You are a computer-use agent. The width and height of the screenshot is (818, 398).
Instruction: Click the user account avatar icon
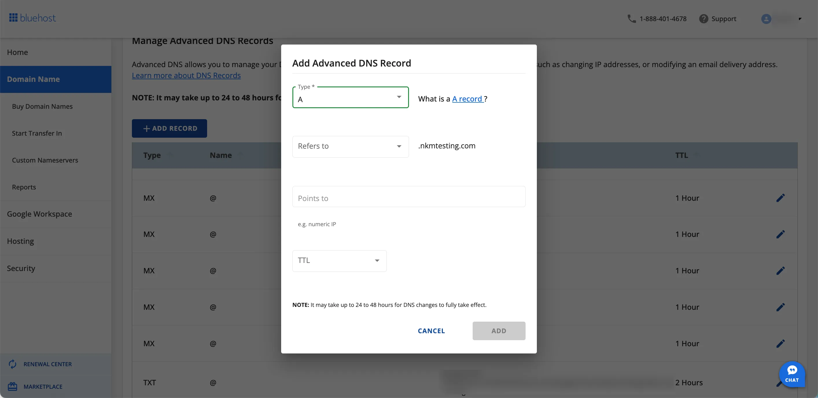766,19
